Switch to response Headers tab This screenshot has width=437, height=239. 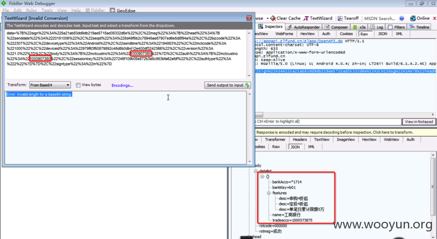coord(300,140)
